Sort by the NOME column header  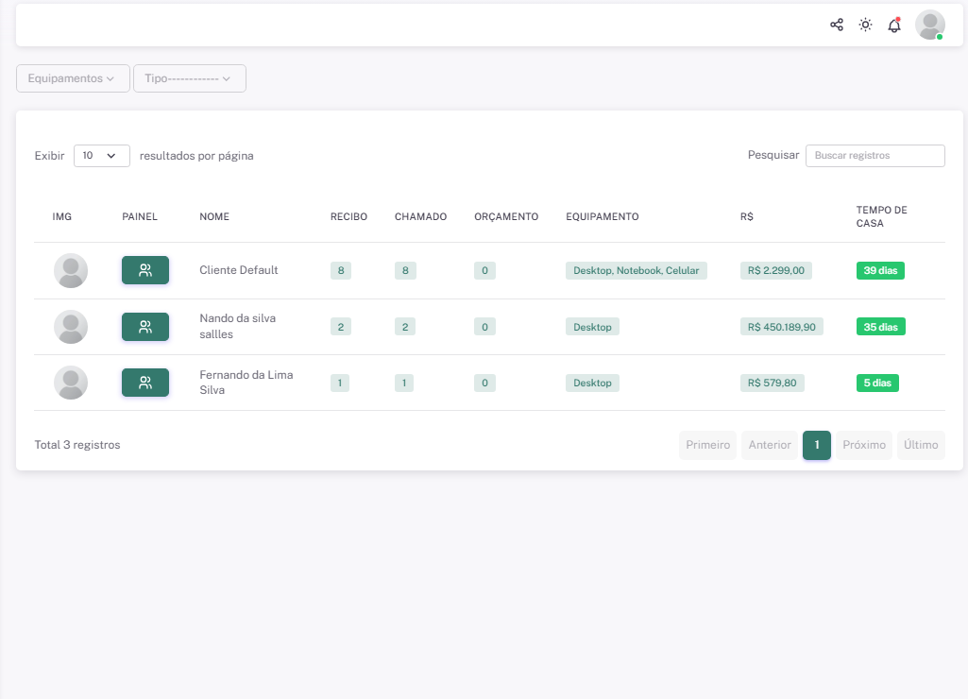(x=214, y=216)
